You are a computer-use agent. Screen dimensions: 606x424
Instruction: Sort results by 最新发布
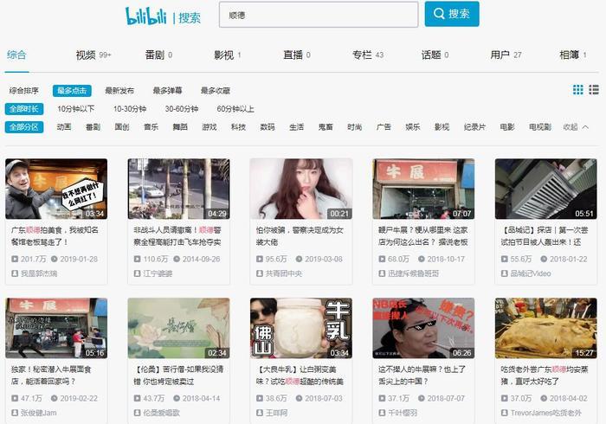click(119, 91)
